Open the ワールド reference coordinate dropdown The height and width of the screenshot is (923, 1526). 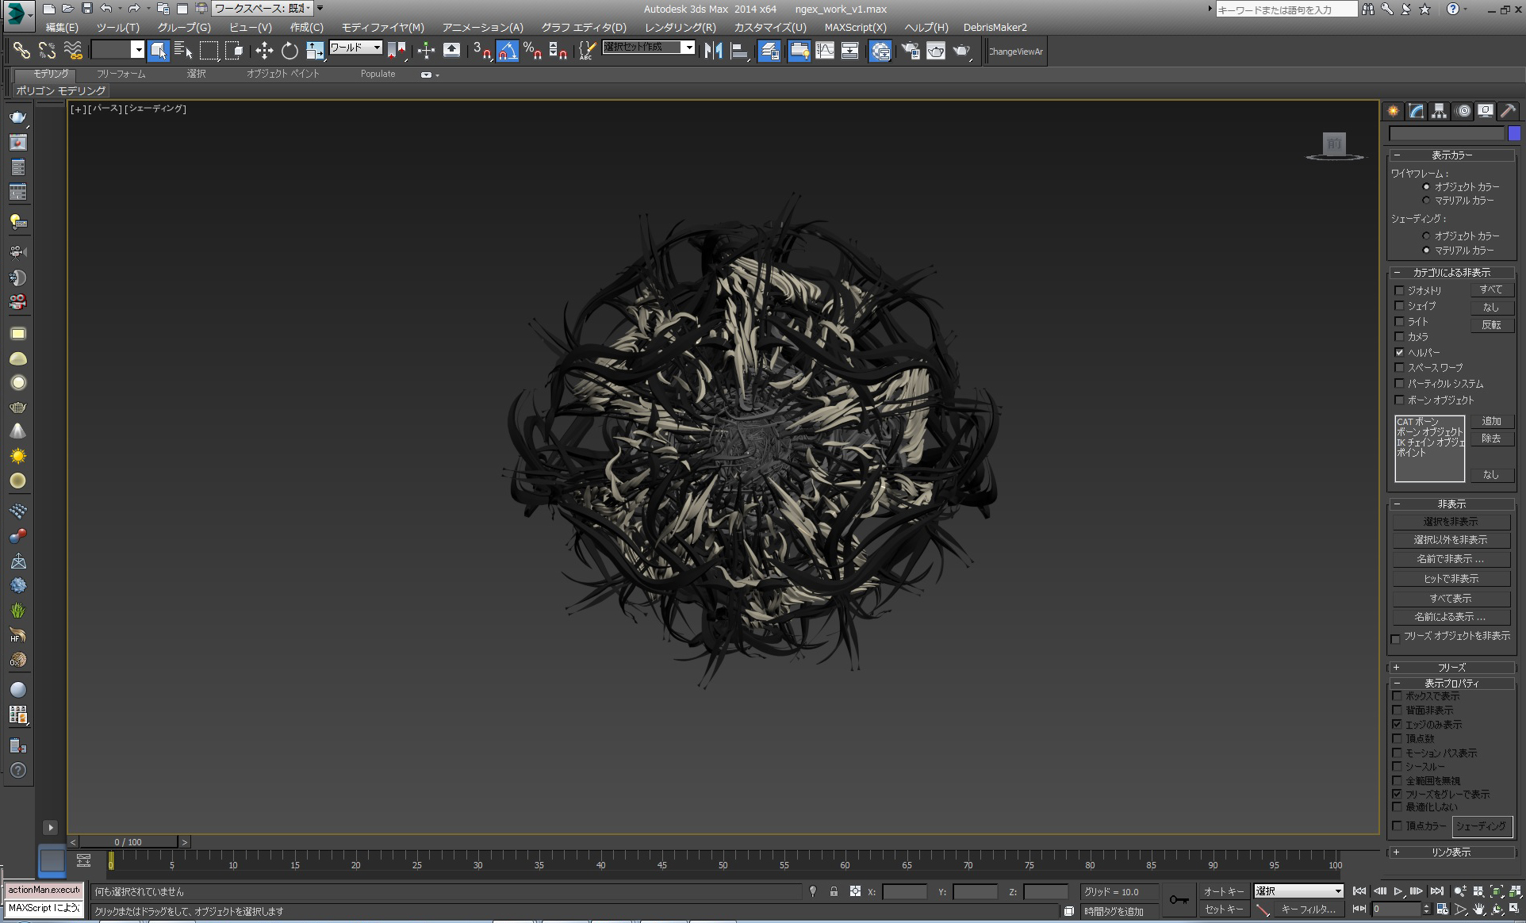355,48
